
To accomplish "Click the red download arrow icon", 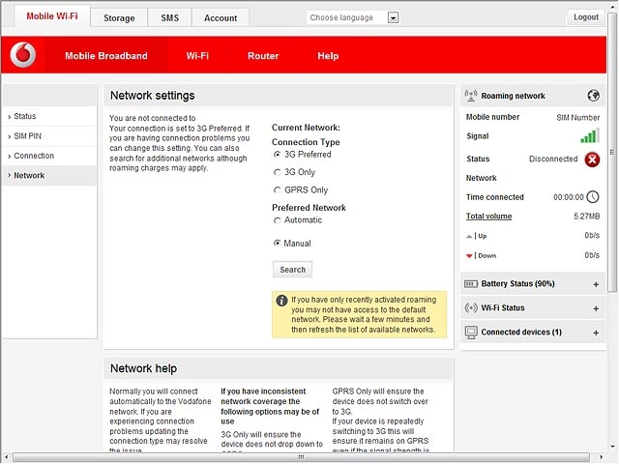I will click(469, 256).
